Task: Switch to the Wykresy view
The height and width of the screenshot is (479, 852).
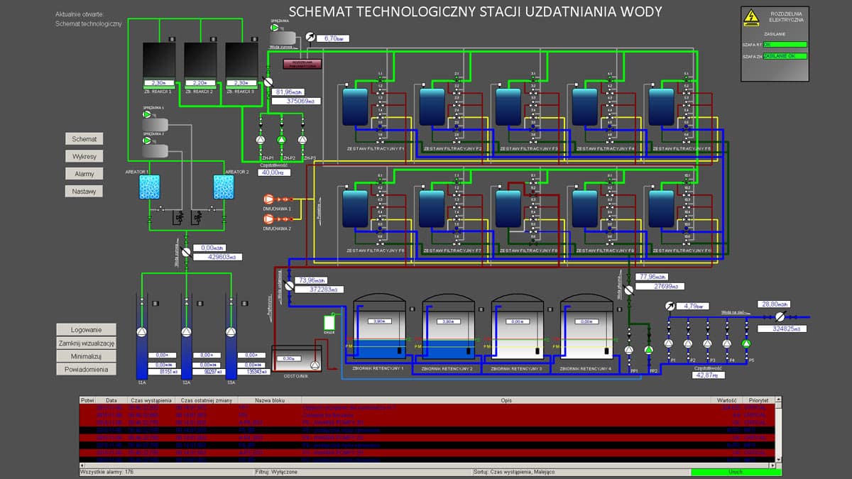Action: (x=84, y=155)
